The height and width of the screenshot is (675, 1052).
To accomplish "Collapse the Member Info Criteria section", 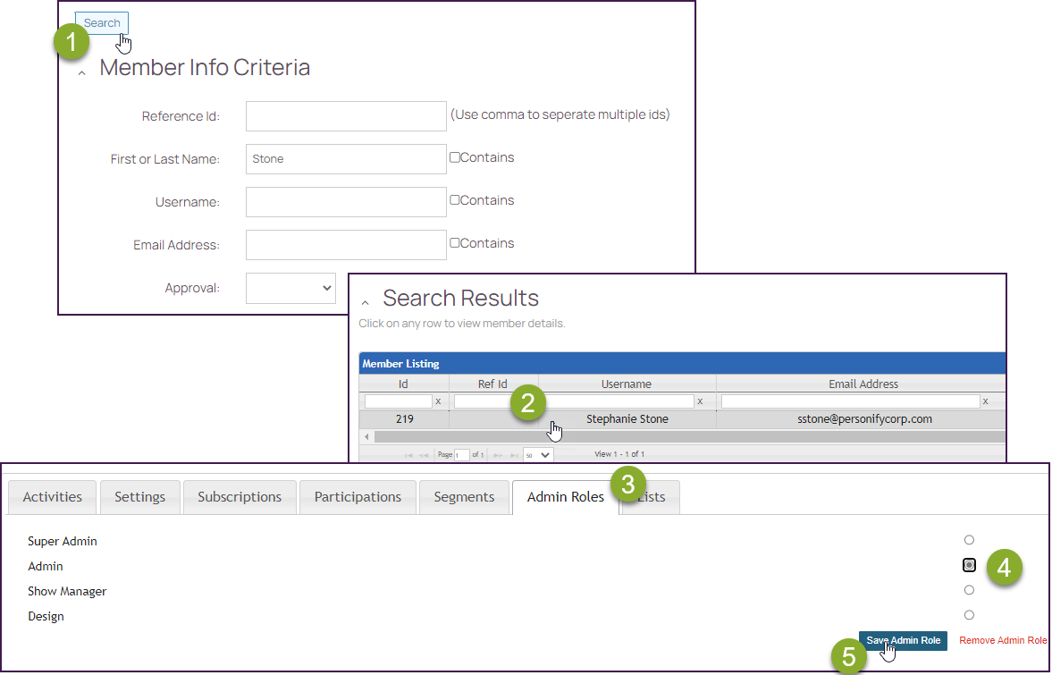I will coord(82,72).
